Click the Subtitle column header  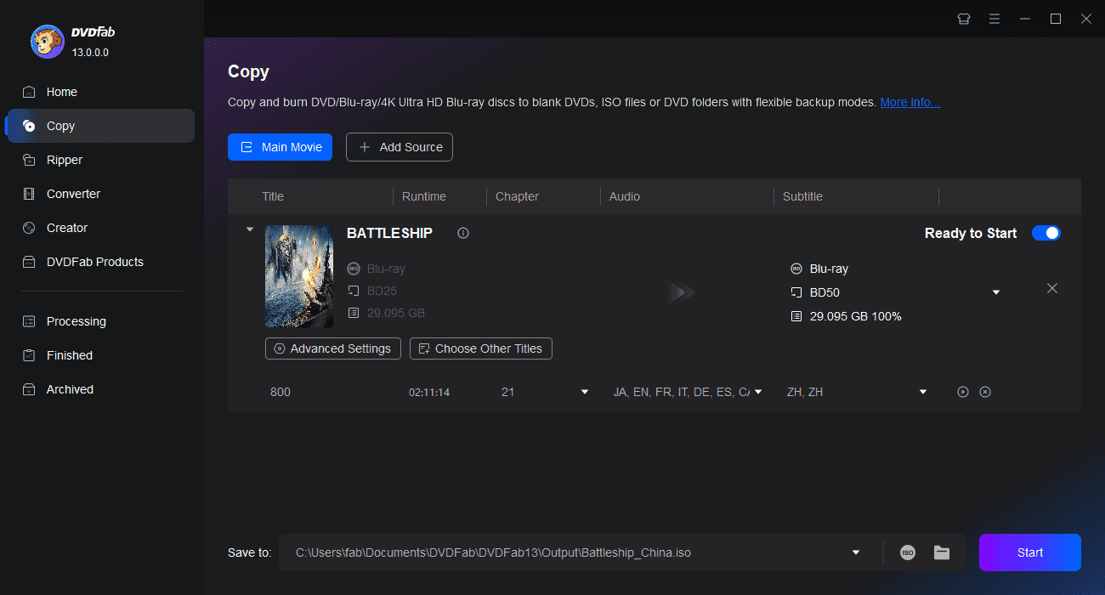click(802, 196)
